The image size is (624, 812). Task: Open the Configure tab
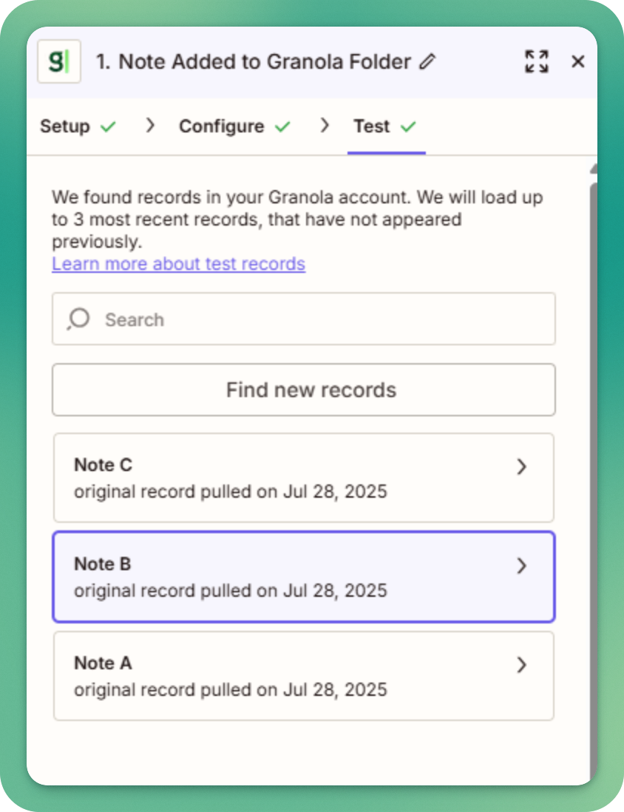click(234, 126)
